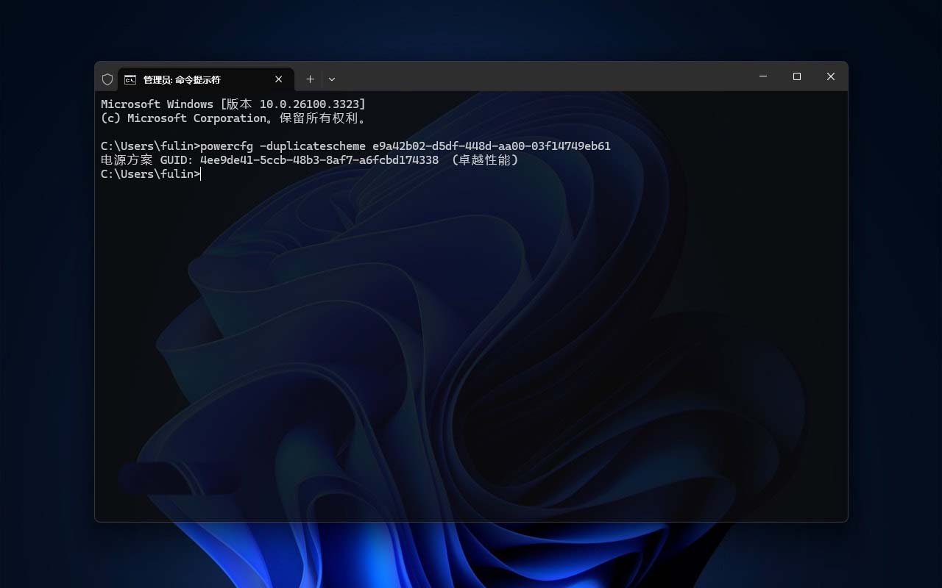Click the empty C:\Users\fulin> prompt line

coord(151,174)
